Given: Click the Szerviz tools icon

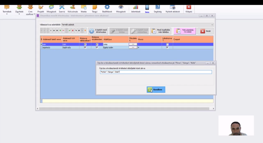Looking at the screenshot, I should [x=62, y=7].
